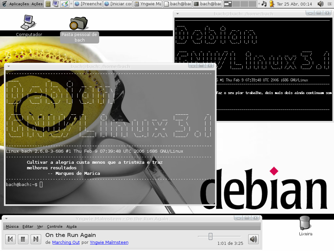Open window menu arrow of transparent terminal
This screenshot has height=251, width=334.
point(8,66)
